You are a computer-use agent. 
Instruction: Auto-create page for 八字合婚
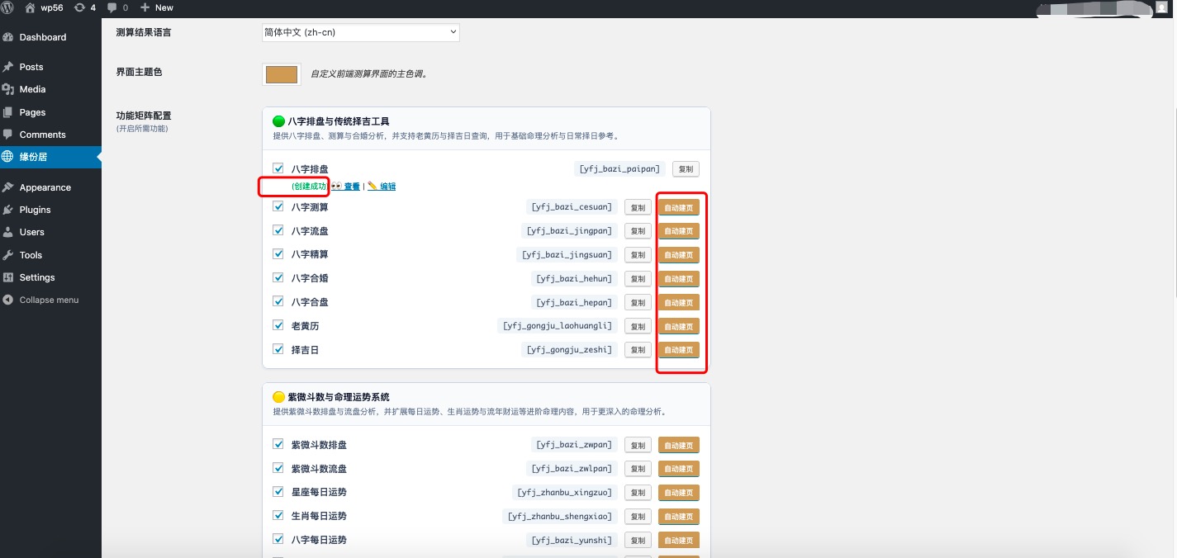click(679, 279)
